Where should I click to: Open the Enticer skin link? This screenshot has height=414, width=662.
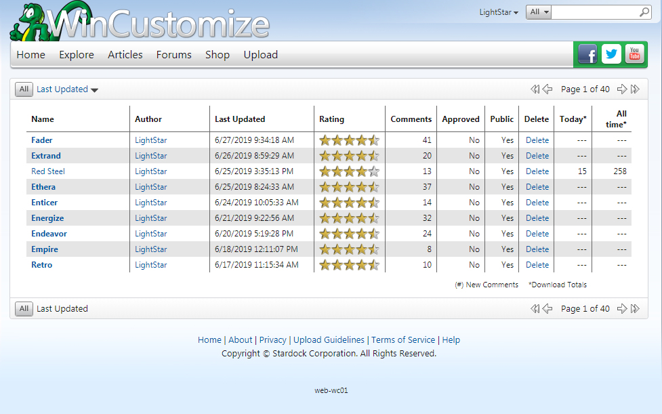[44, 203]
